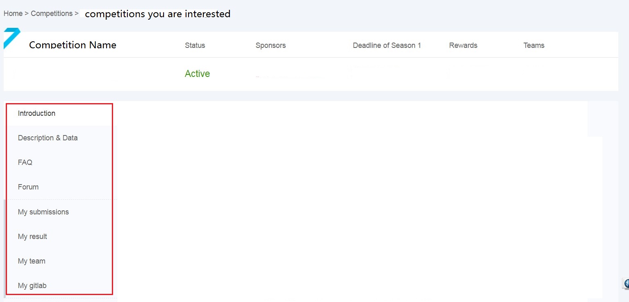Open the Competitions breadcrumb link

click(x=52, y=14)
